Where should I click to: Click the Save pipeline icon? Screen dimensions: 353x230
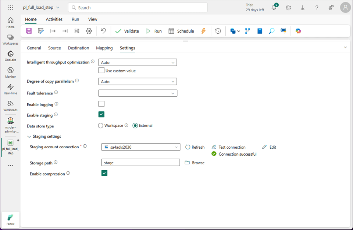point(29,31)
